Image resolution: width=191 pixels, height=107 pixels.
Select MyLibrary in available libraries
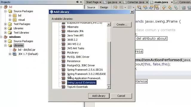(73, 53)
